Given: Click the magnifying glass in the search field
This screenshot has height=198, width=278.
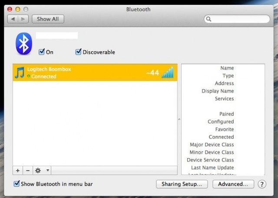Looking at the screenshot, I should tap(209, 19).
